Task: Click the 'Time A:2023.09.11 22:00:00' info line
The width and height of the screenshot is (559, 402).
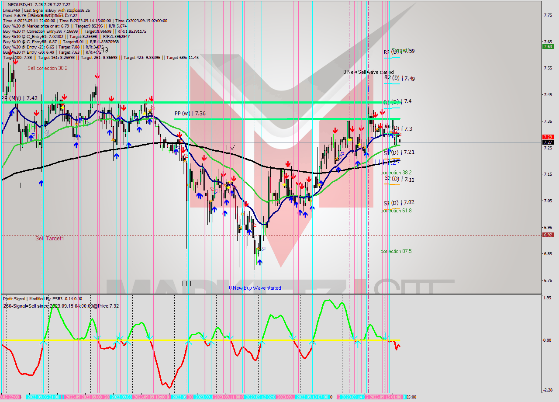Action: [x=29, y=21]
